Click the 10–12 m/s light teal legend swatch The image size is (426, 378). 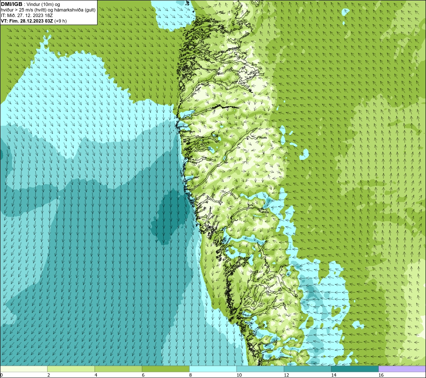260,369
